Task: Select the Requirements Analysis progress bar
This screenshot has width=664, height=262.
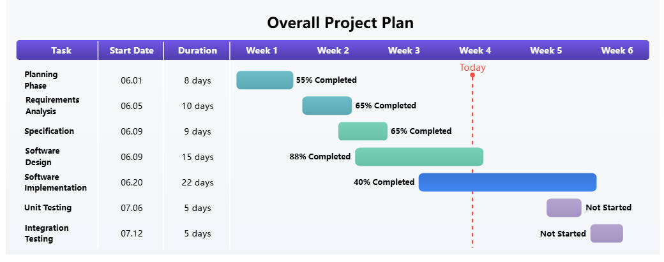Action: [x=327, y=106]
